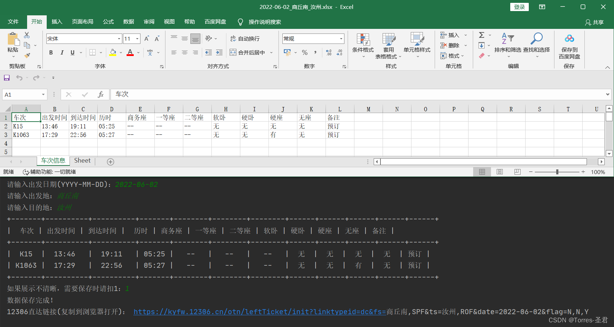The height and width of the screenshot is (327, 614).
Task: Open the number format dropdown (常规)
Action: (341, 39)
